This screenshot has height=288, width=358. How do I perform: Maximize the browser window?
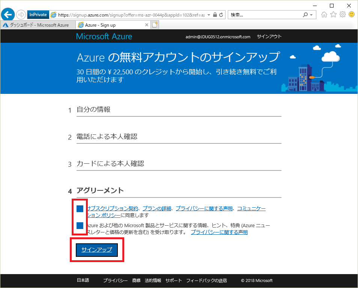(x=332, y=6)
